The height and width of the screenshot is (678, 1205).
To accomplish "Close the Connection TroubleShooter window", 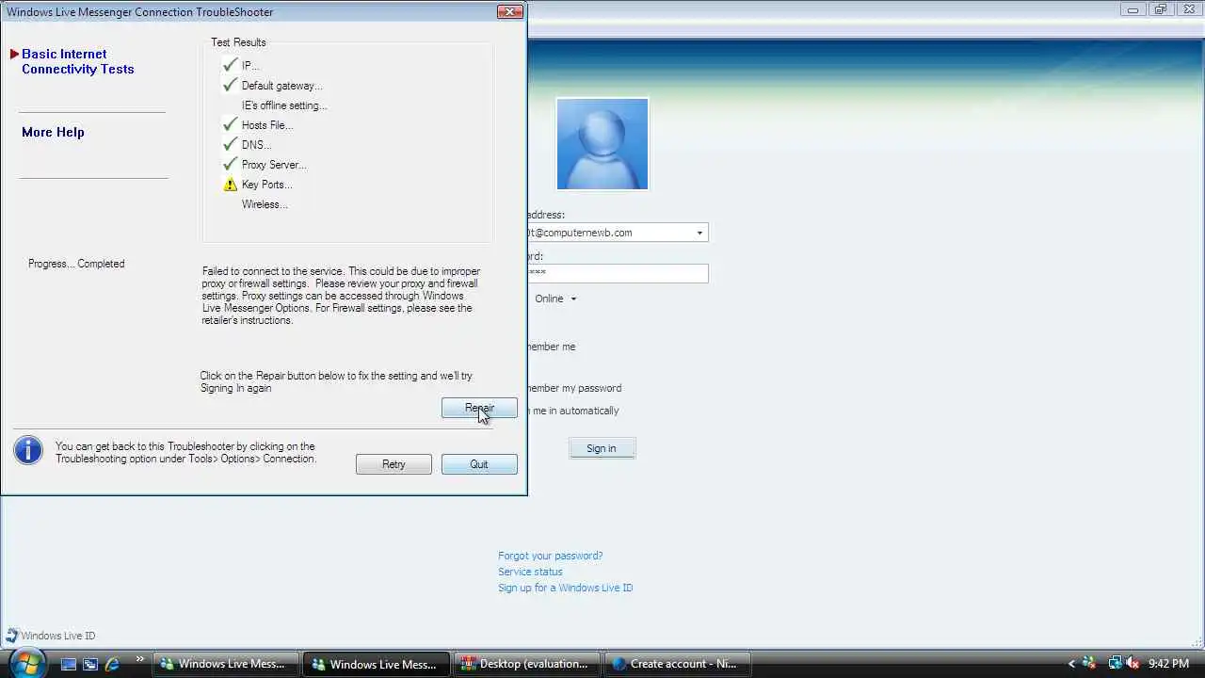I will tap(509, 11).
